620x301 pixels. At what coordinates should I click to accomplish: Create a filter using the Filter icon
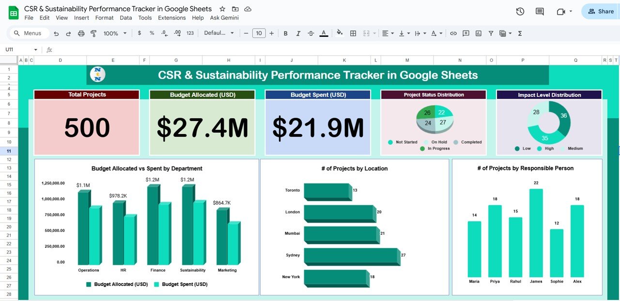coord(491,33)
